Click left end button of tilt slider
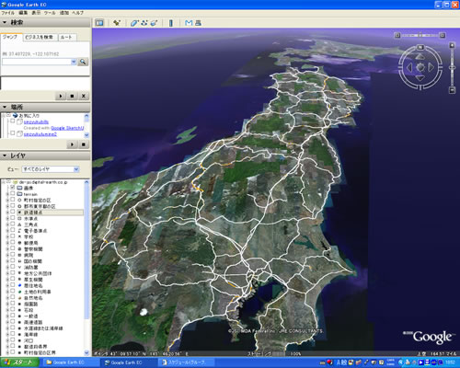Screen dimensions: 460x368 pyautogui.click(x=397, y=35)
